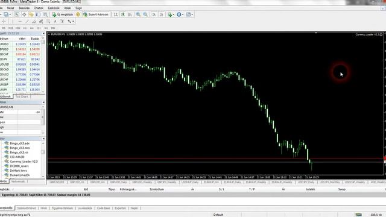This screenshot has height=217, width=386.
Task: Click the connection status bars icon
Action: [x=358, y=215]
